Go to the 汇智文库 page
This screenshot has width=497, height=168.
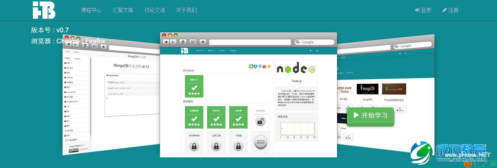click(x=123, y=10)
